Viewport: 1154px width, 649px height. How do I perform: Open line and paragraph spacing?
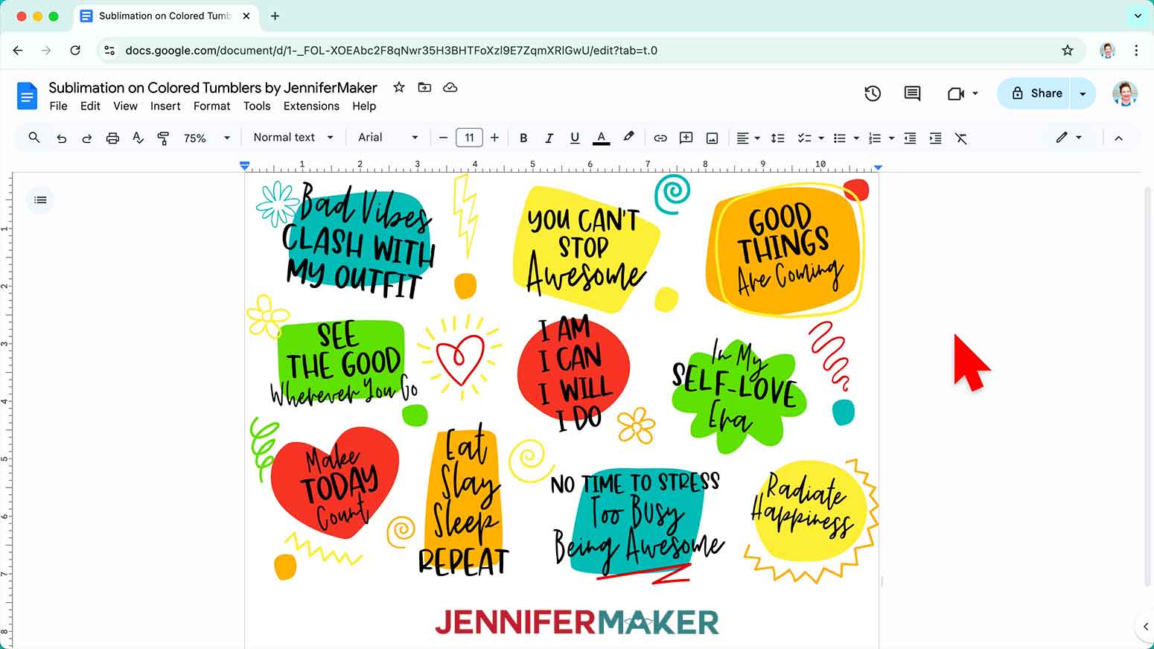click(777, 138)
